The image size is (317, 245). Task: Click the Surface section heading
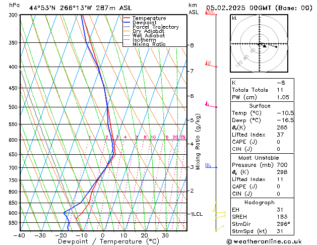pos(260,106)
